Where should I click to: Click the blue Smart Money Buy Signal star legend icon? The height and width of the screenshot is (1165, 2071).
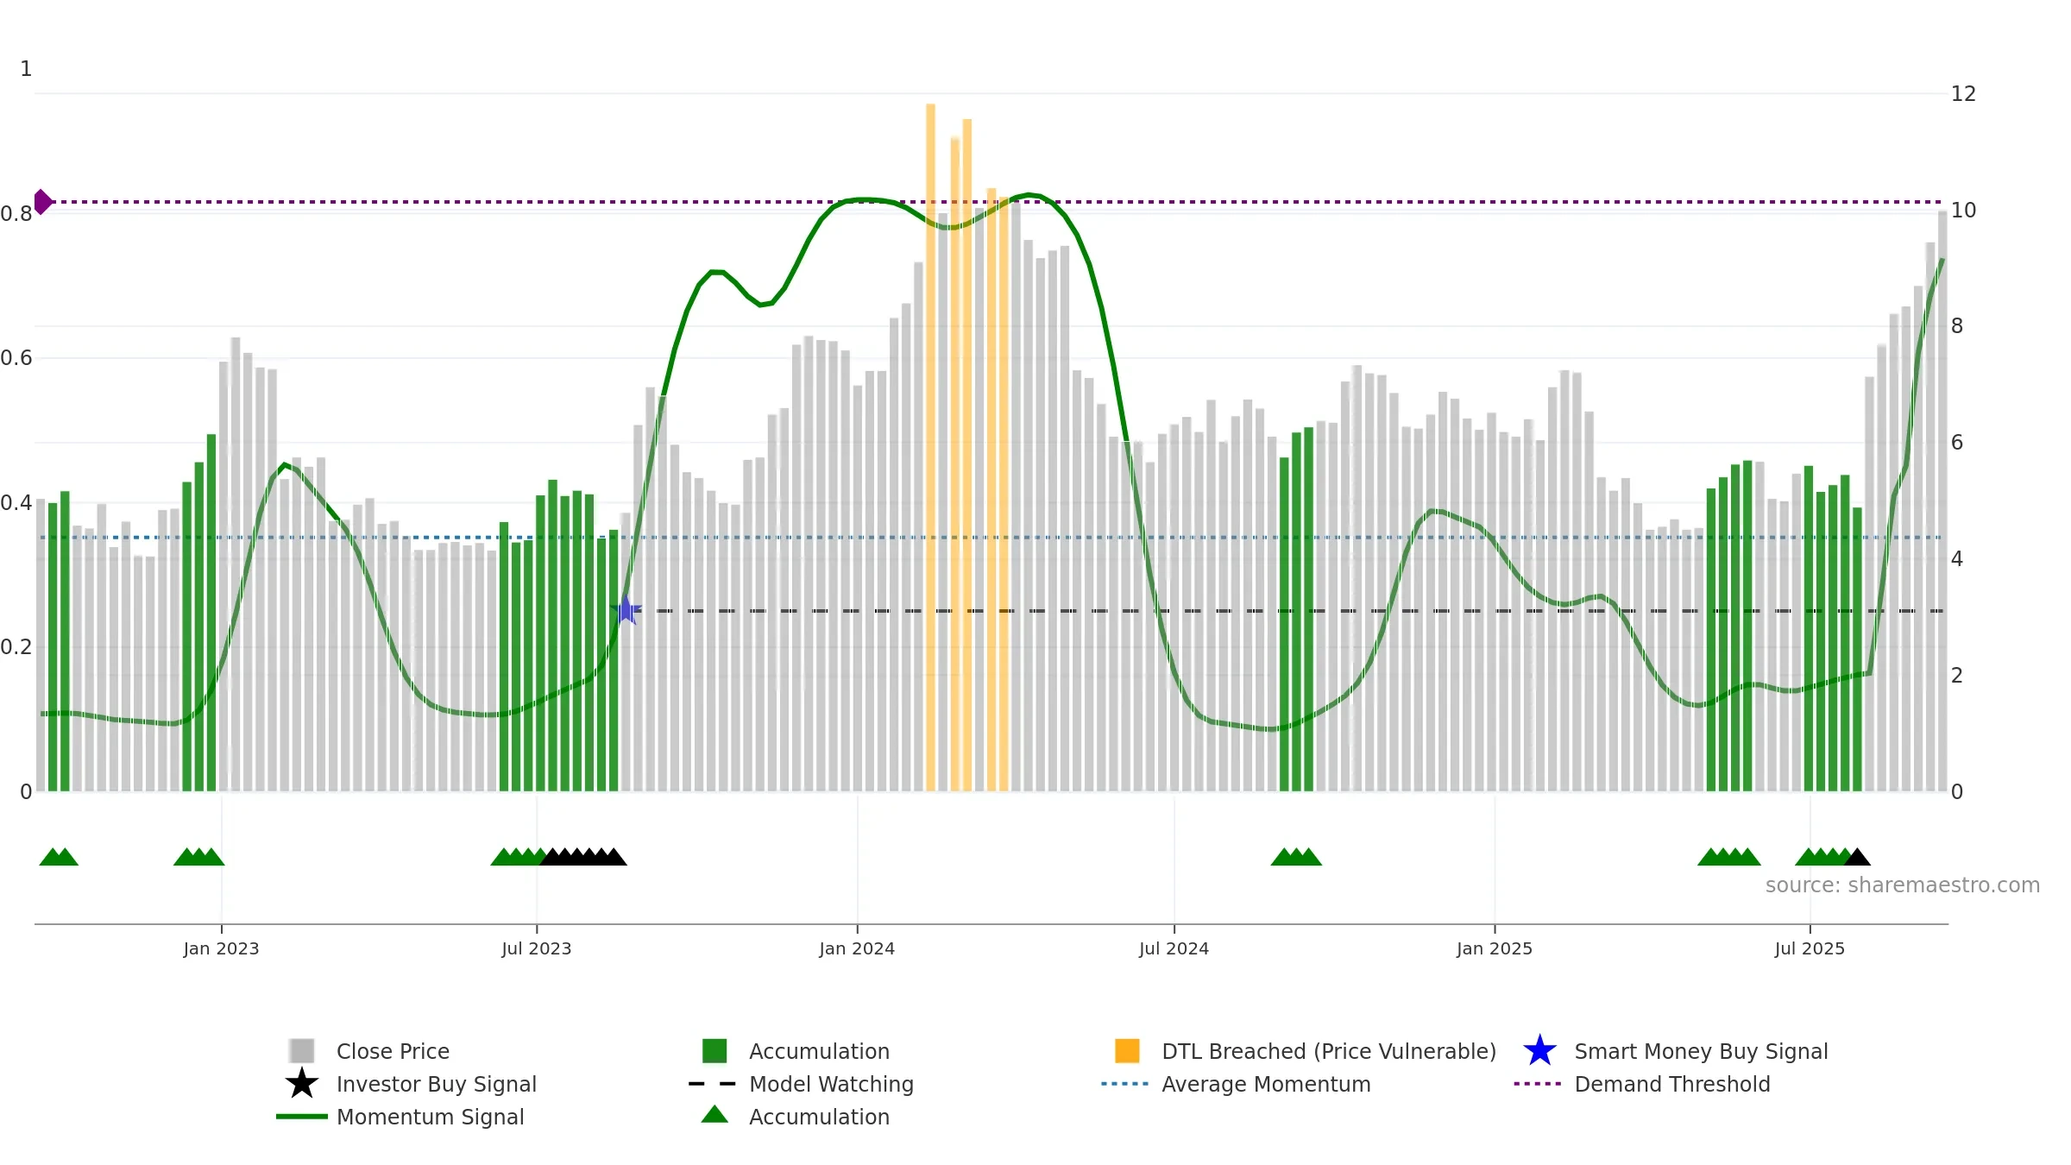point(1539,1051)
